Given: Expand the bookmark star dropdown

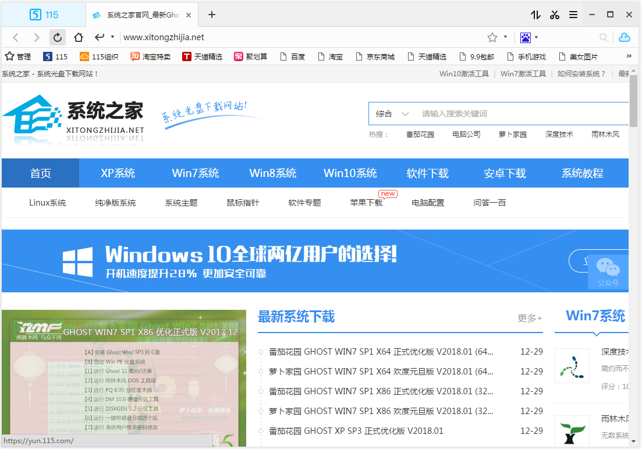Looking at the screenshot, I should [x=506, y=37].
